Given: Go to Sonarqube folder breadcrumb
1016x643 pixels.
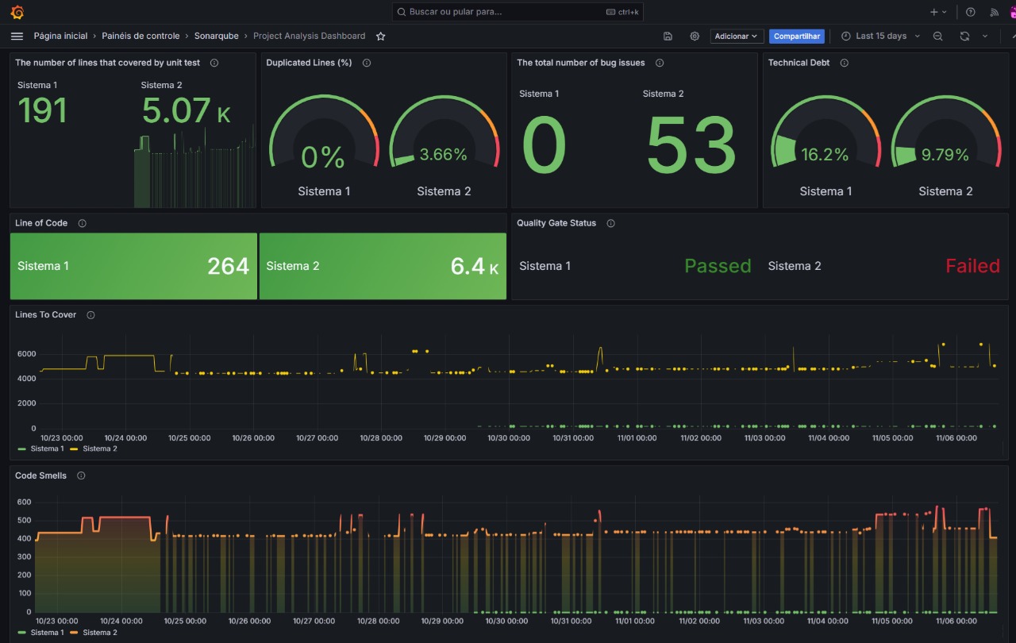Looking at the screenshot, I should [216, 37].
